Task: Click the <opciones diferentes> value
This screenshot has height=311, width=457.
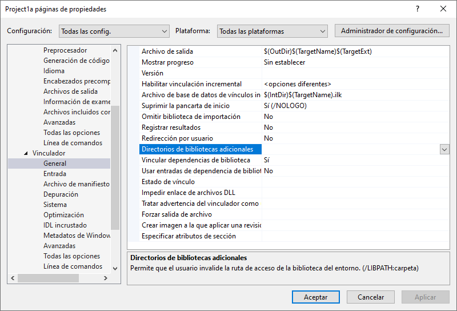Action: 297,84
